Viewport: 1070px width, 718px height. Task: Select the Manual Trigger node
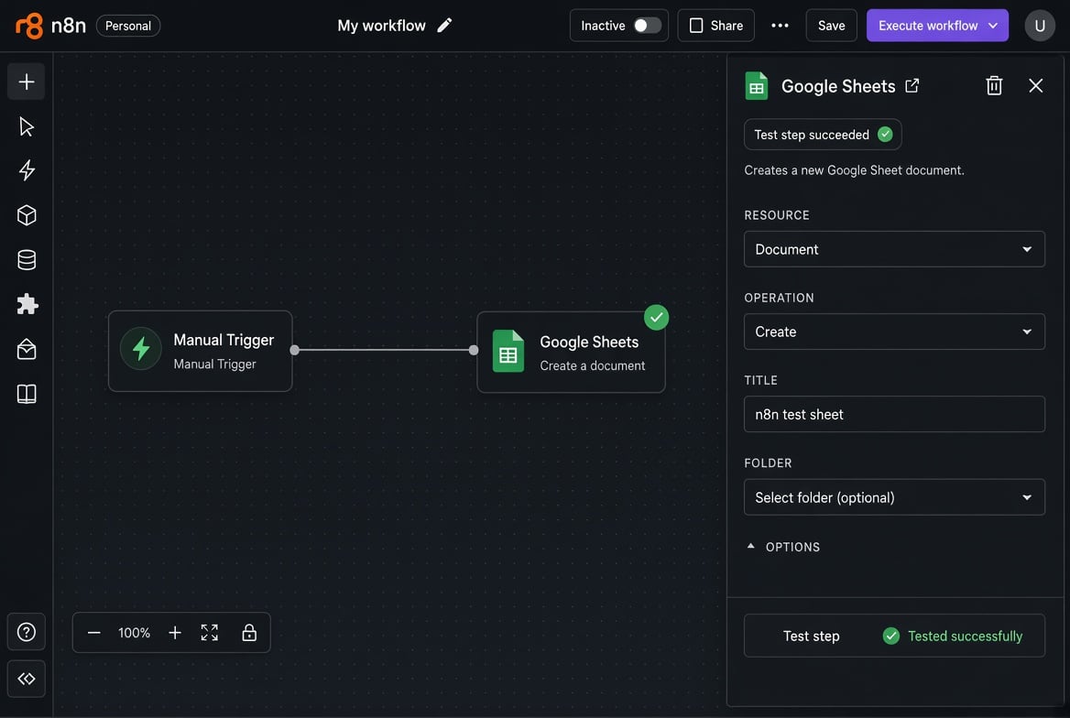point(200,351)
